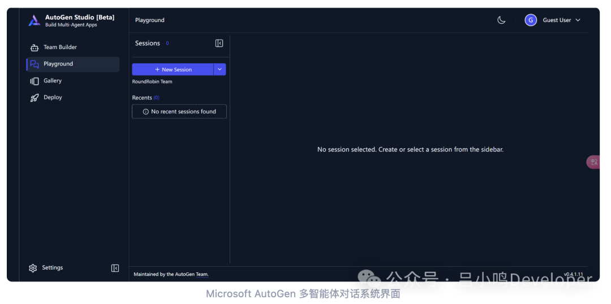
Task: Click the Team Builder robot icon
Action: click(x=35, y=47)
